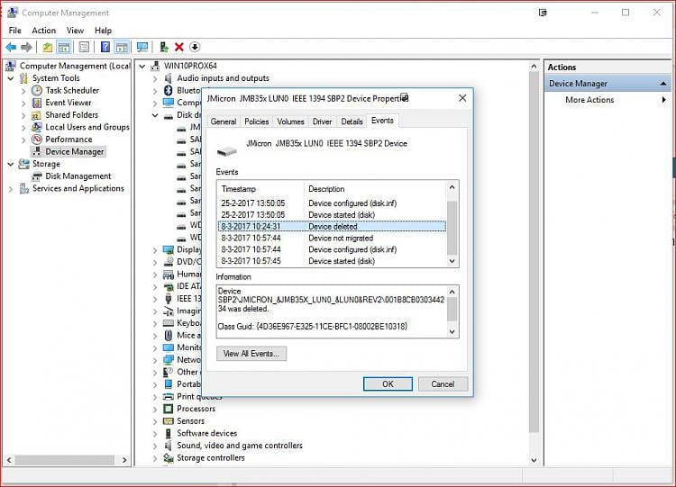Select the Shared Folders icon

tap(37, 115)
